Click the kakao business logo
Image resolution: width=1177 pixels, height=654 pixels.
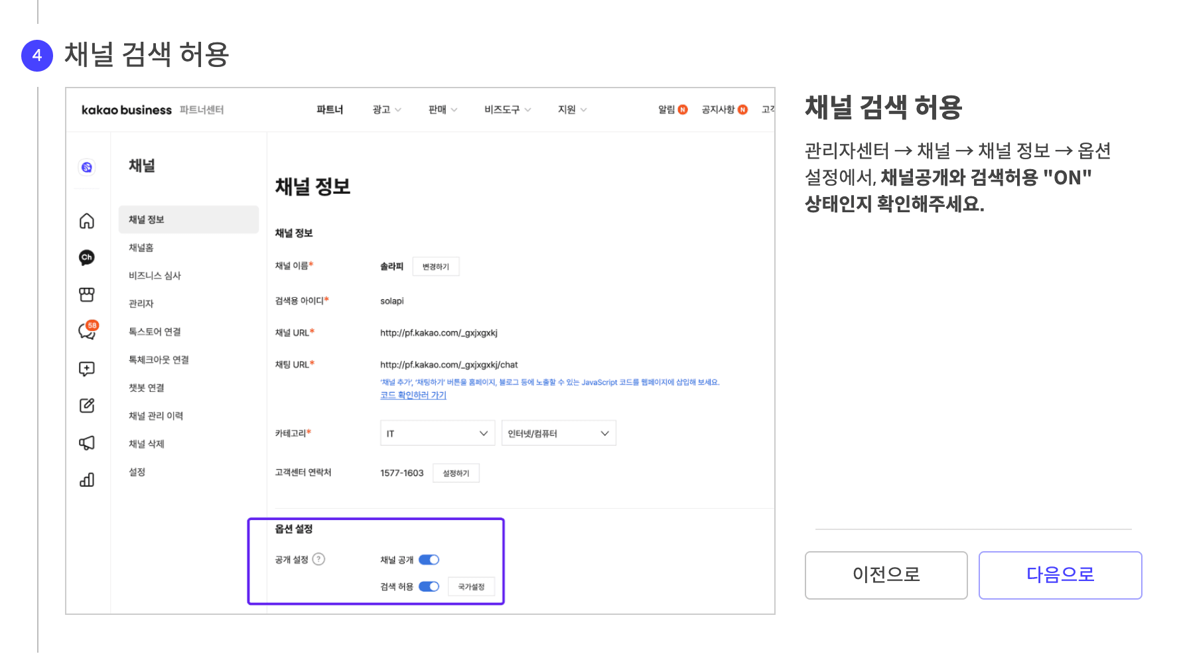click(x=126, y=110)
